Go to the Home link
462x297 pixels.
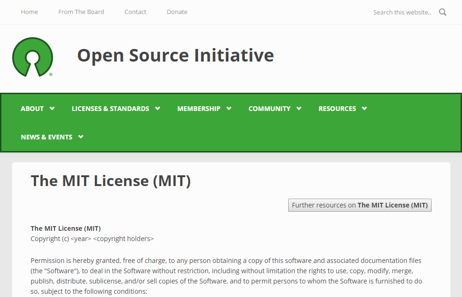29,12
